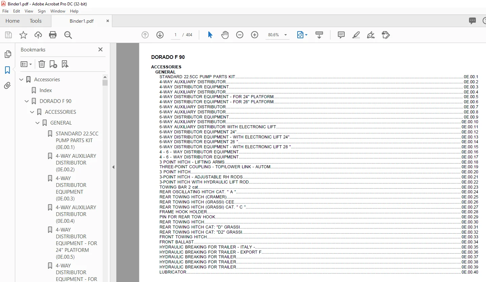Screen dimensions: 486x282
Task: Click the stamp tool icon
Action: [x=386, y=35]
